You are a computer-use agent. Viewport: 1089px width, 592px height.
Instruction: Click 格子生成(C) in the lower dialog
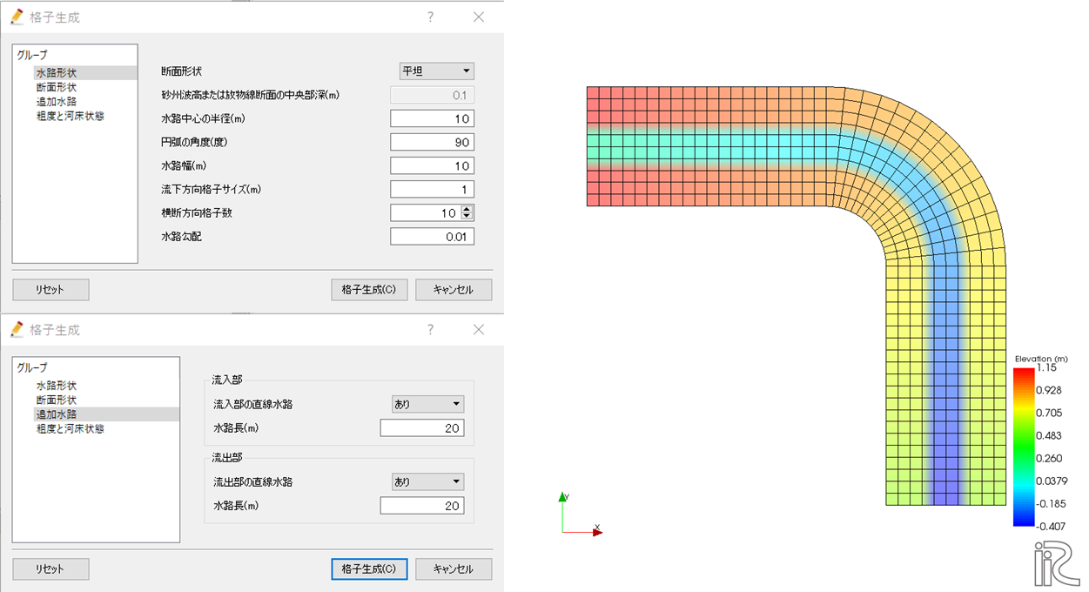click(369, 568)
